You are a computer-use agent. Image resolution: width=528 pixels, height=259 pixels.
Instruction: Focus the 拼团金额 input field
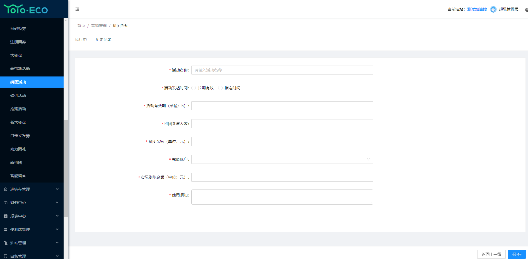point(282,142)
